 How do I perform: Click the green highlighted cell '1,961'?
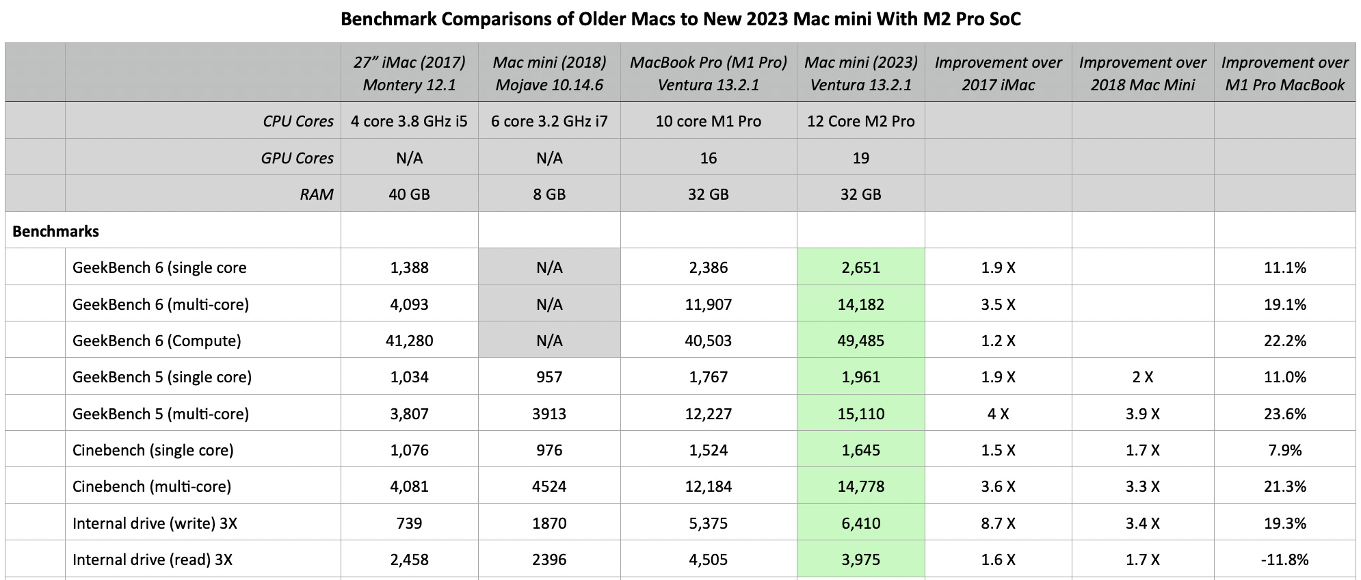point(861,377)
